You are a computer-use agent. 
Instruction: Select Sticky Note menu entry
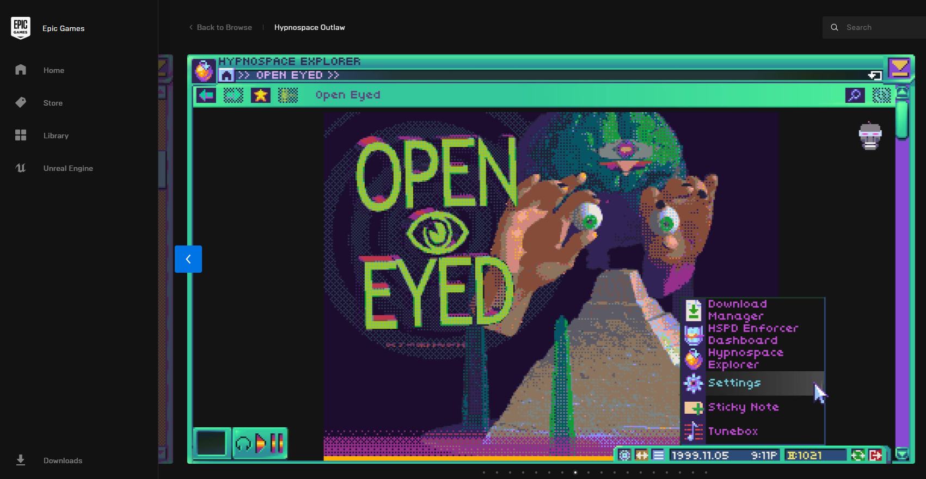(x=753, y=407)
